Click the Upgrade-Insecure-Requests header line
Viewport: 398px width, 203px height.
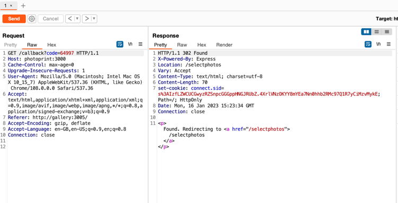47,71
